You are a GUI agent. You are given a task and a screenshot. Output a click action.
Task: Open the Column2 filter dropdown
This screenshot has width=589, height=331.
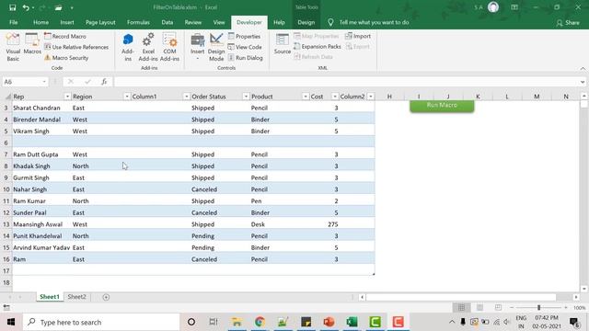371,97
